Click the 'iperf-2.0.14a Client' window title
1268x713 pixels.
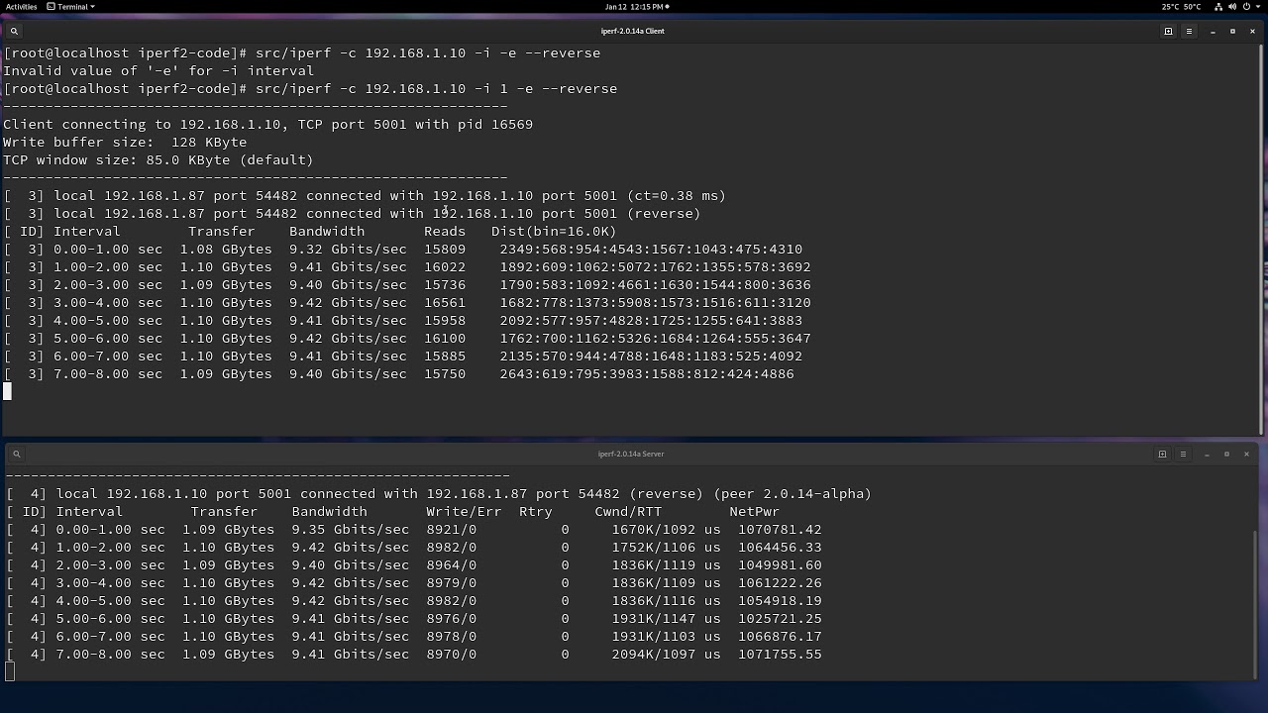pos(632,31)
